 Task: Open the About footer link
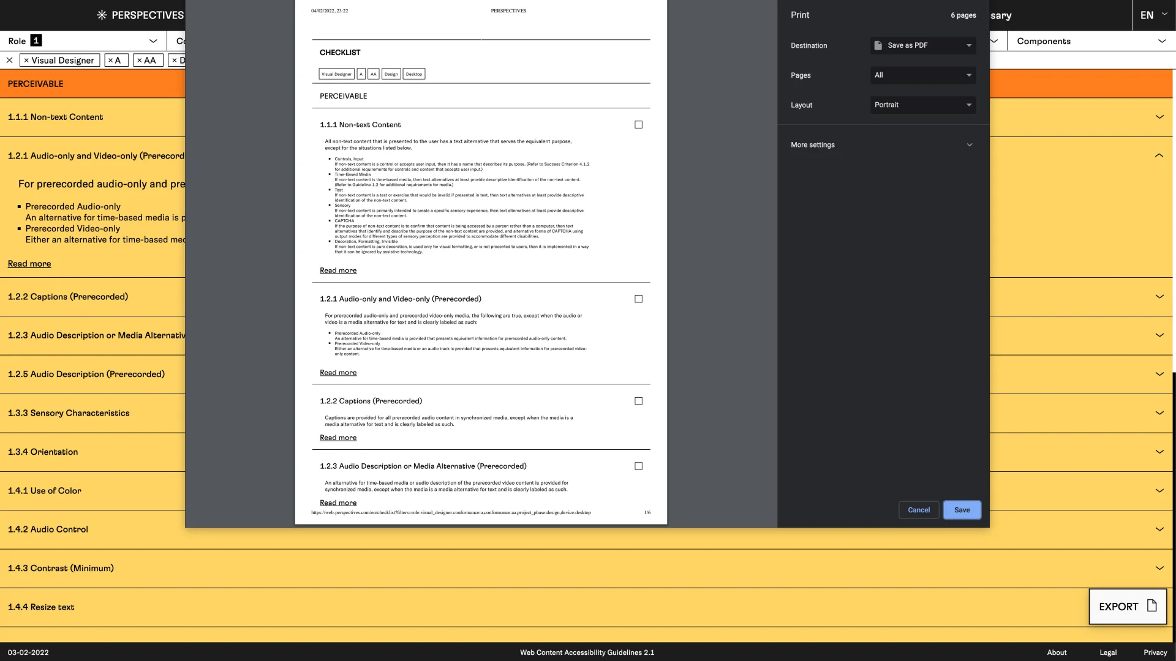pyautogui.click(x=1057, y=652)
